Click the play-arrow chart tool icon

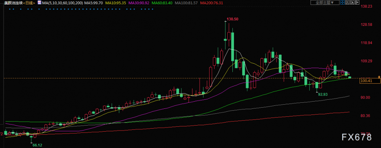pos(352,3)
